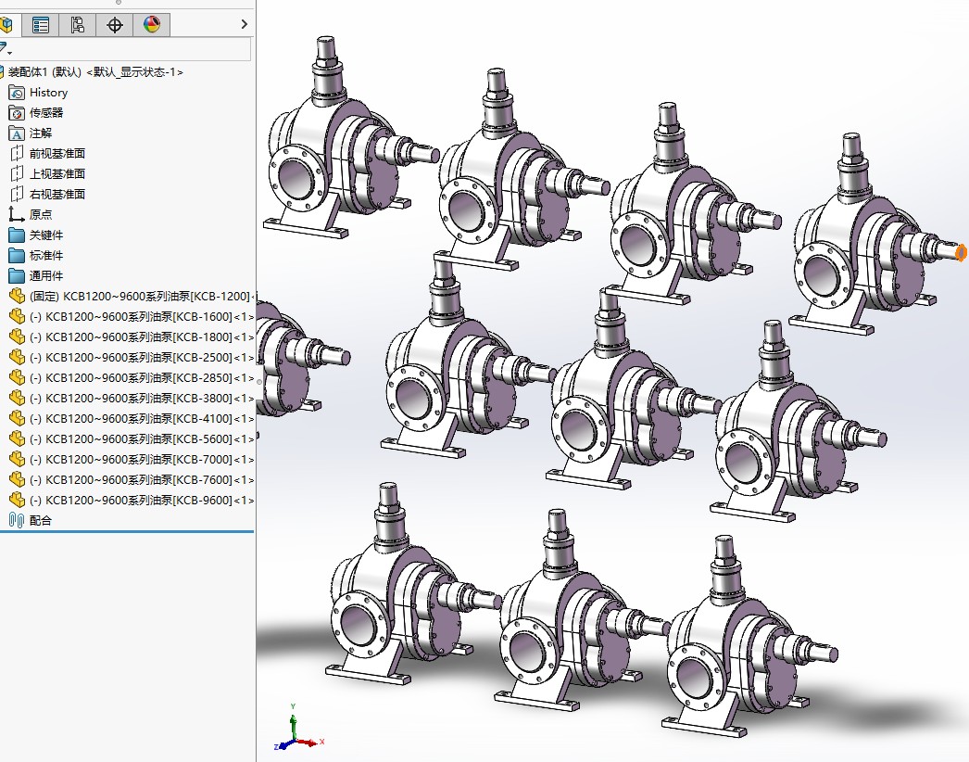Select the 配合 mates label
This screenshot has width=969, height=762.
coord(41,521)
